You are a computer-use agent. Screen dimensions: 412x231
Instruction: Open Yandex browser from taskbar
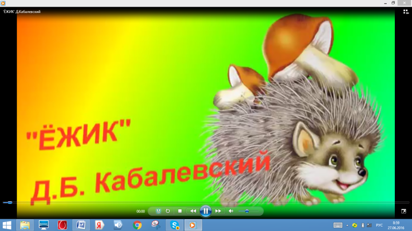(100, 225)
